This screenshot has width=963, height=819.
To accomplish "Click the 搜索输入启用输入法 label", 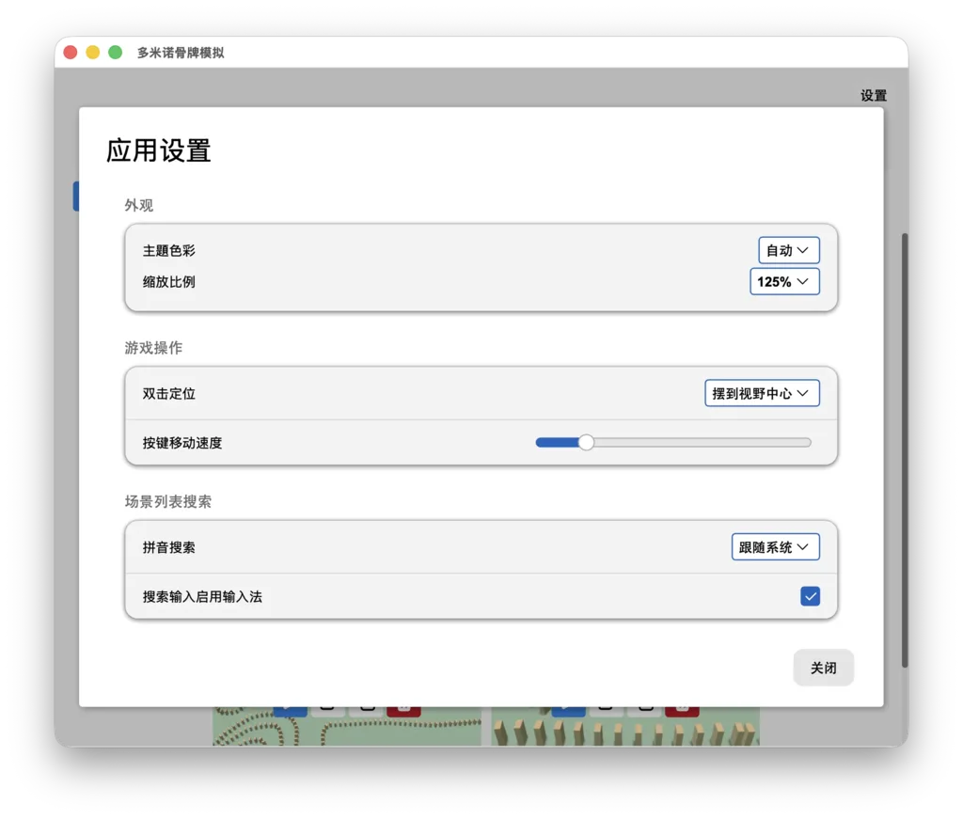I will [x=203, y=597].
